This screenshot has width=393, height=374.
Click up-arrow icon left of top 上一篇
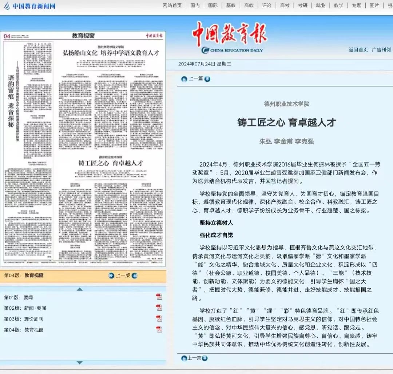pos(184,79)
